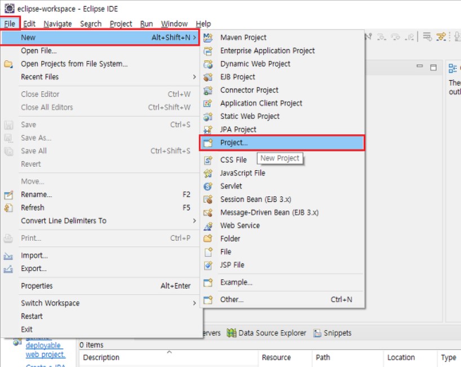The image size is (461, 367).
Task: Click the Static Web Project icon
Action: (x=208, y=117)
